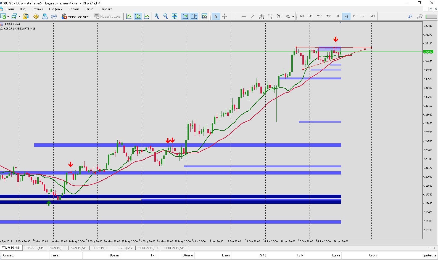This screenshot has width=438, height=260.
Task: Toggle the Market Watch window
Action: click(26, 17)
